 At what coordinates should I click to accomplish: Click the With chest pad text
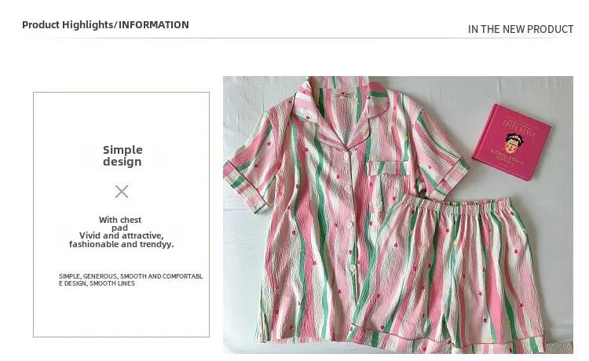coord(120,224)
